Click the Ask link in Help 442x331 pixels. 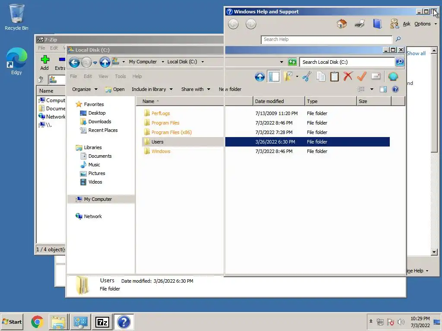[x=407, y=24]
